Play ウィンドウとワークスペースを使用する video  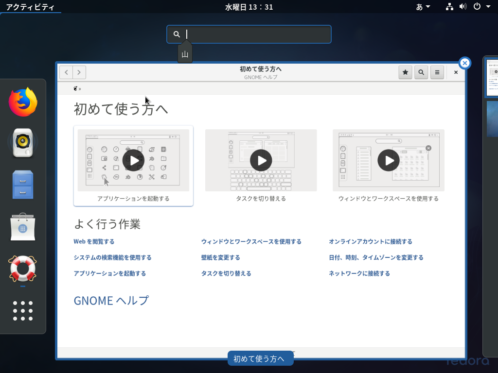(x=389, y=160)
